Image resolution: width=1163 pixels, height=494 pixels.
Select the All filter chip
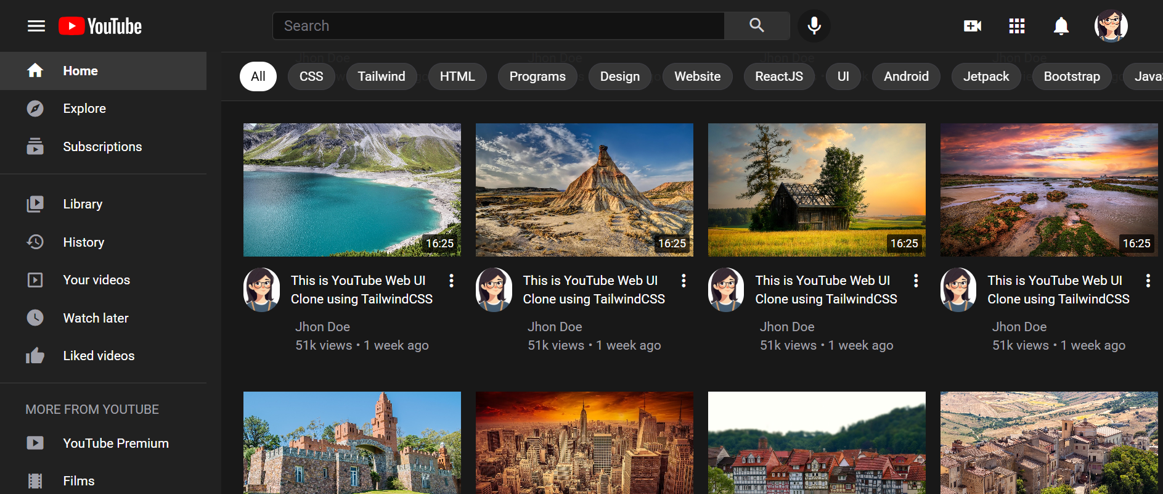tap(258, 76)
